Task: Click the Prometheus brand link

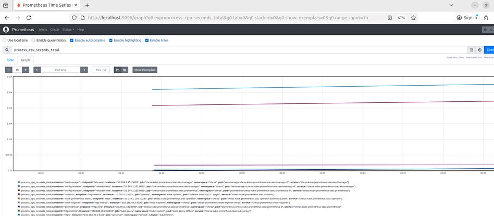Action: [x=23, y=30]
